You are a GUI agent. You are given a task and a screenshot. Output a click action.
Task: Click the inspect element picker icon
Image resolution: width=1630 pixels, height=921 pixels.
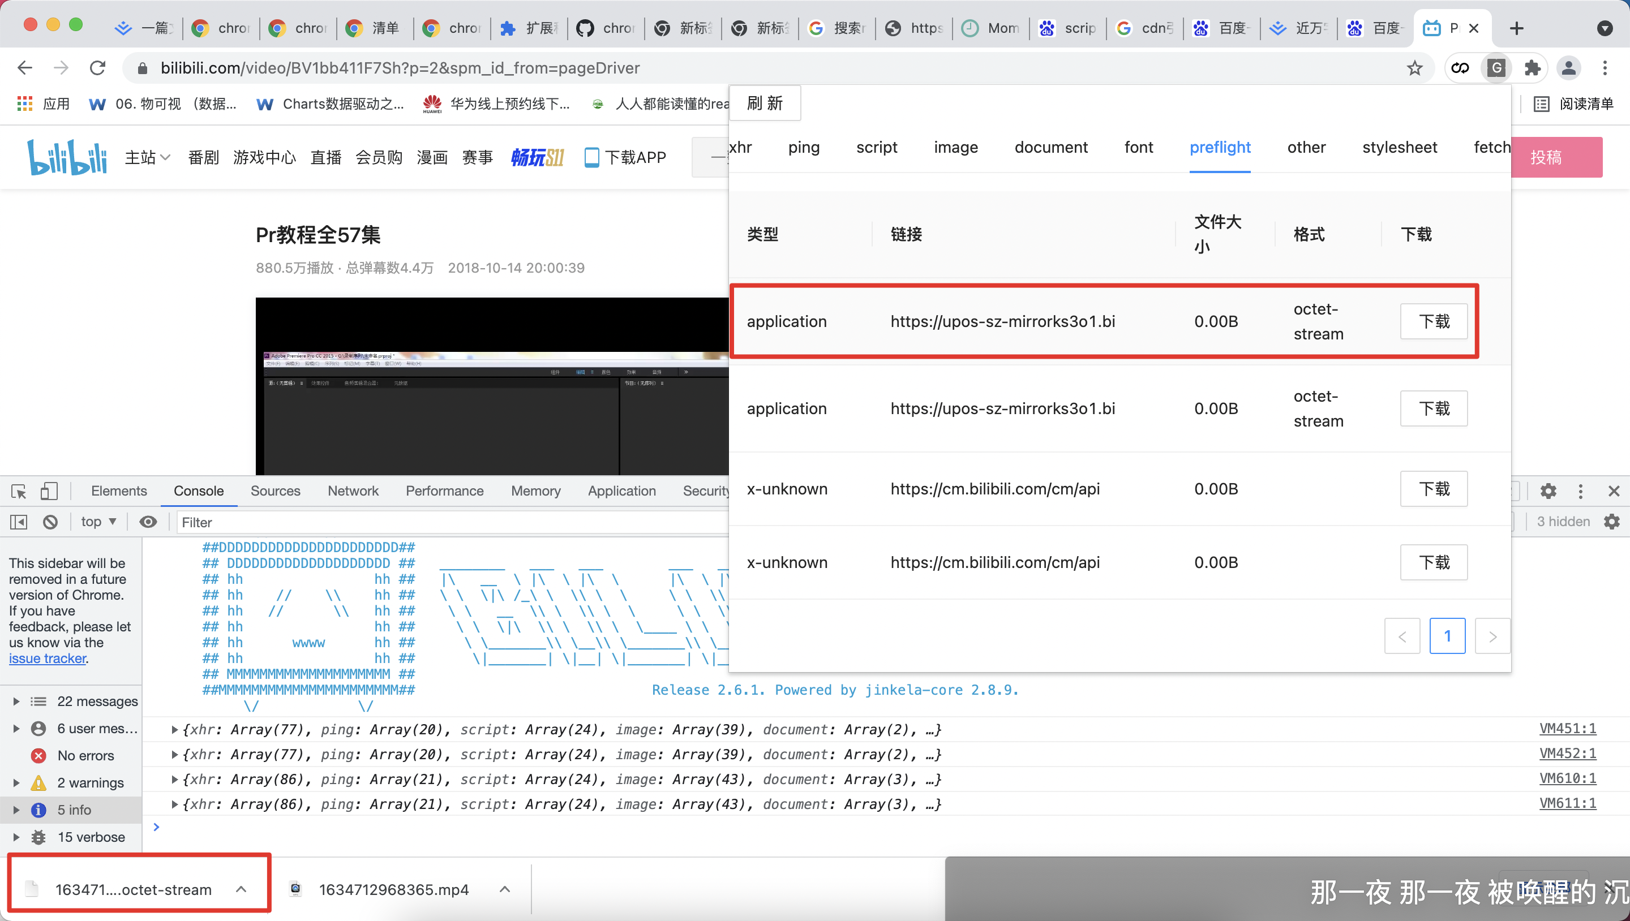18,491
